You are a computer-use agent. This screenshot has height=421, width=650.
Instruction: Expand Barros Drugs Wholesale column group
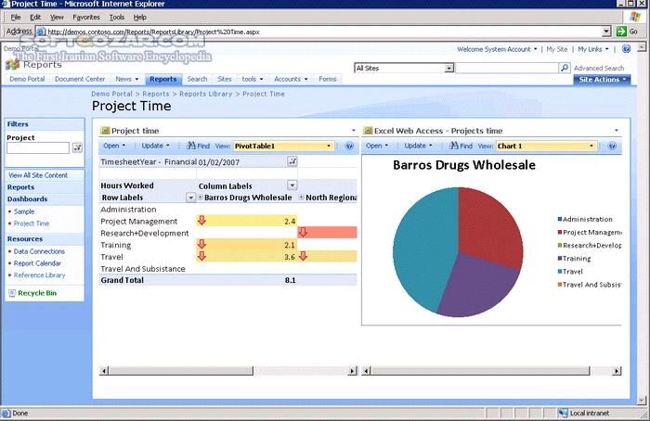tap(200, 198)
